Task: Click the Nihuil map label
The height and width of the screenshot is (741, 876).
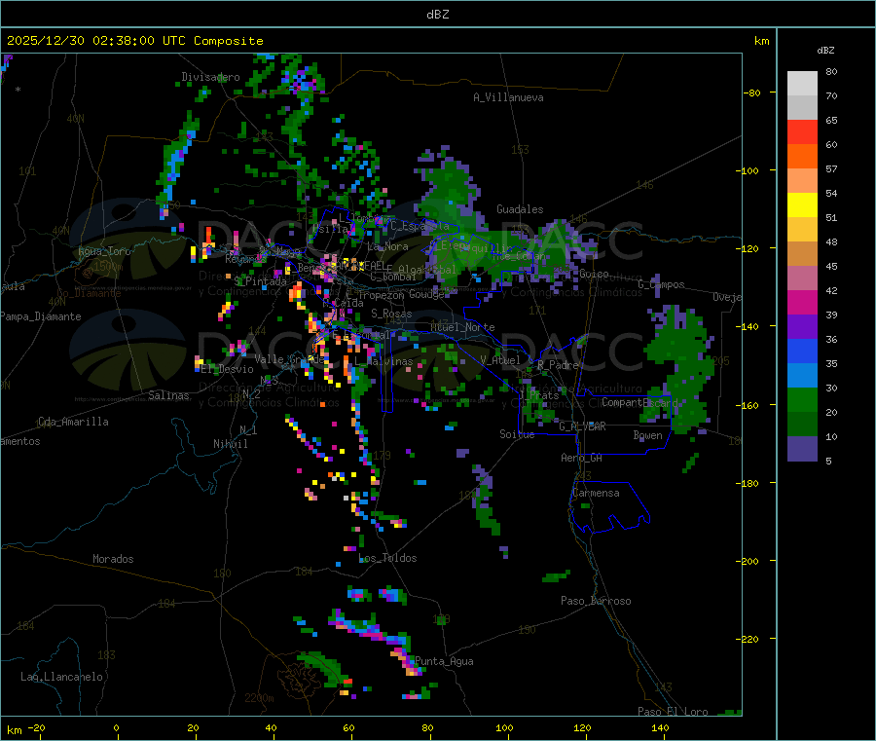Action: tap(231, 444)
